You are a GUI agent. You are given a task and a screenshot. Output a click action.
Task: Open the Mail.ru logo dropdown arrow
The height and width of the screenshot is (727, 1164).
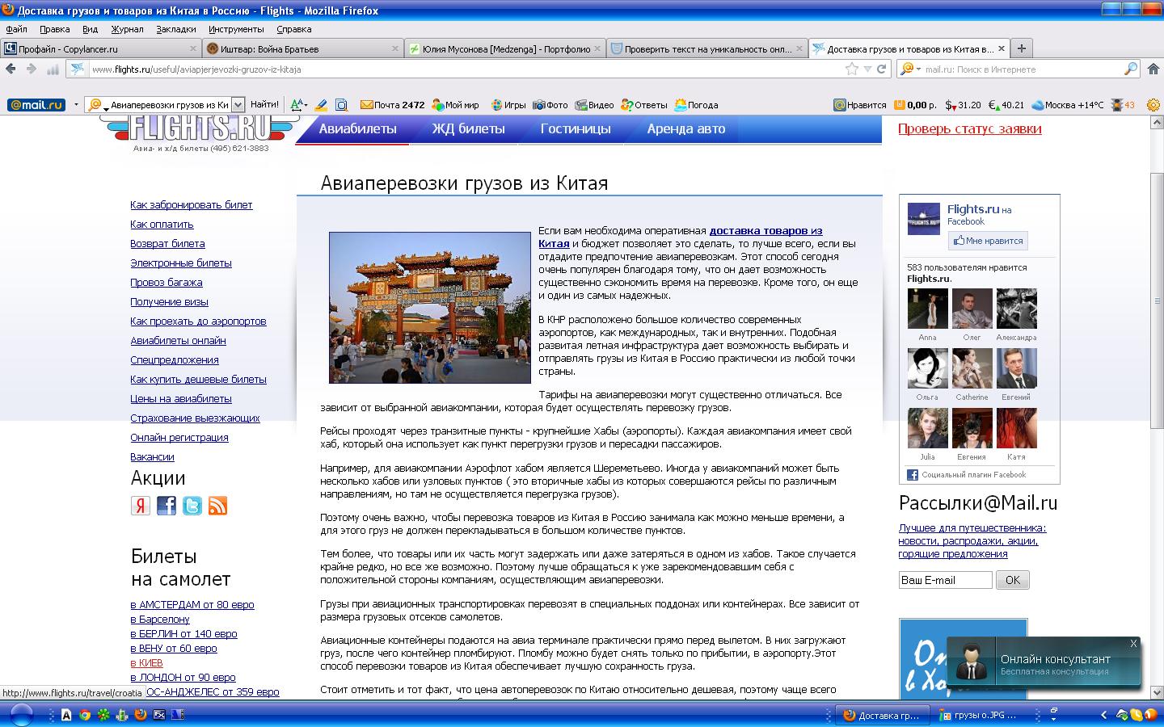coord(76,105)
